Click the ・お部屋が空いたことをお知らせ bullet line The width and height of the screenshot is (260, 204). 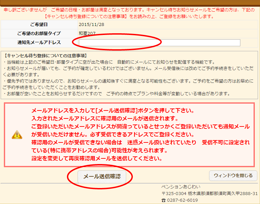(117, 94)
